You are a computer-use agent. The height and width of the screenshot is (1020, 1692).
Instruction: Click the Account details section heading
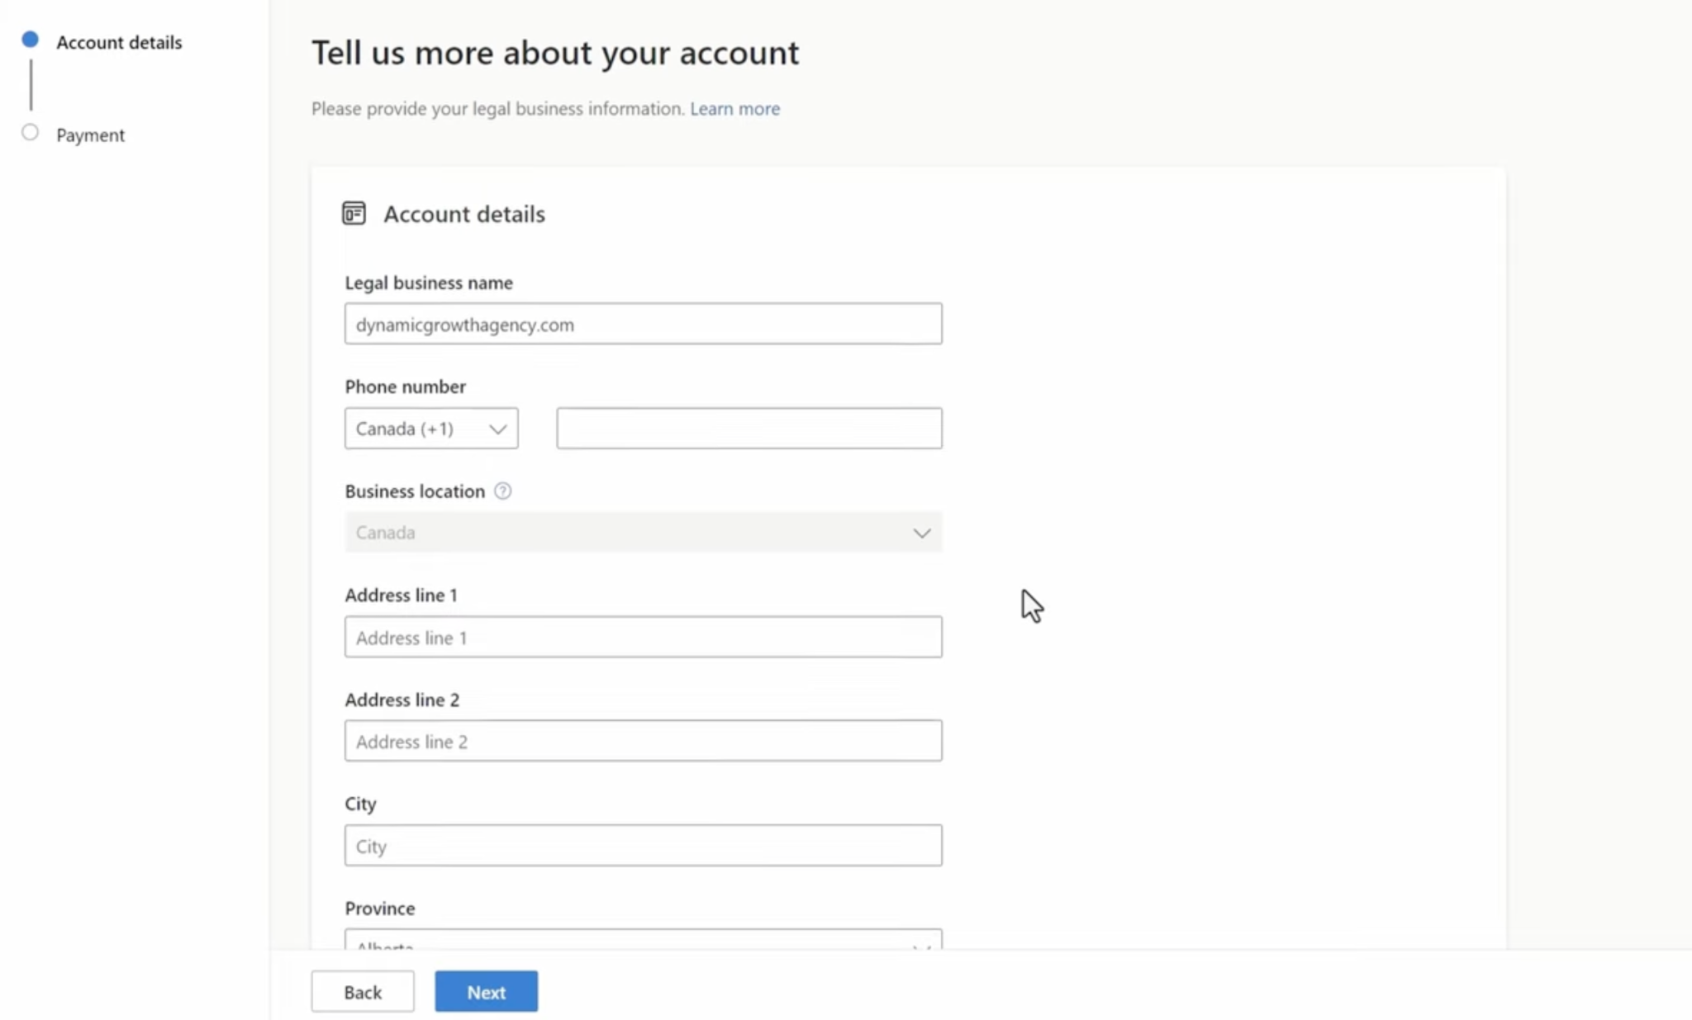(464, 214)
